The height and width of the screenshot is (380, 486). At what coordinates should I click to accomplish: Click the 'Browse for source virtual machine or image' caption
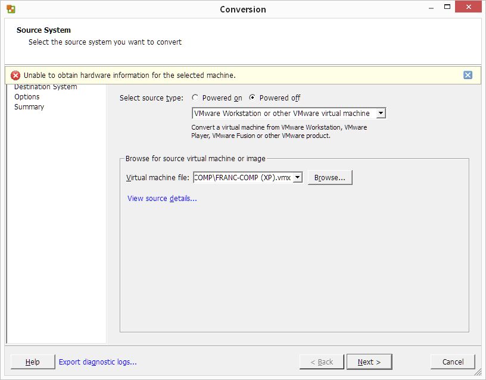coord(195,158)
